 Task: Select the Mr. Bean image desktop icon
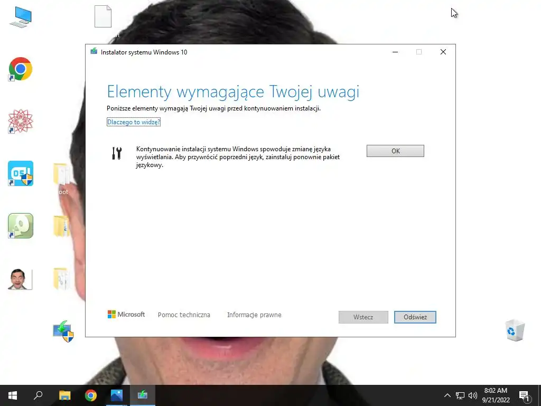(x=20, y=279)
